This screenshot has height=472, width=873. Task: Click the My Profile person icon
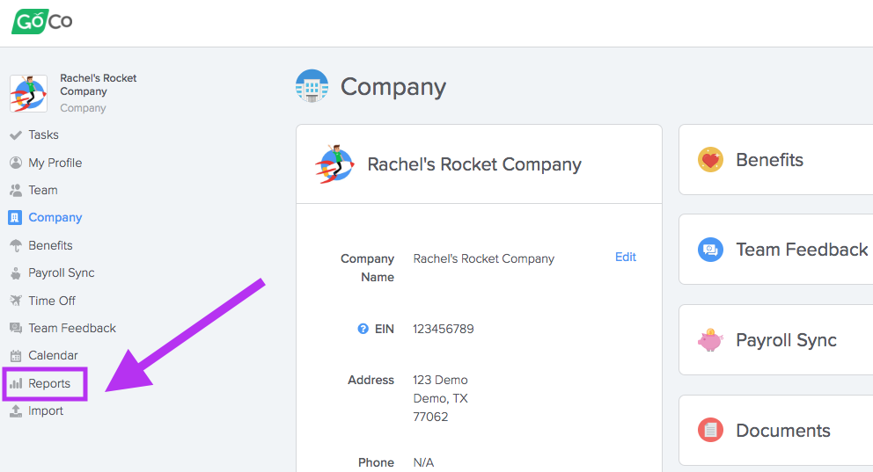pos(16,163)
